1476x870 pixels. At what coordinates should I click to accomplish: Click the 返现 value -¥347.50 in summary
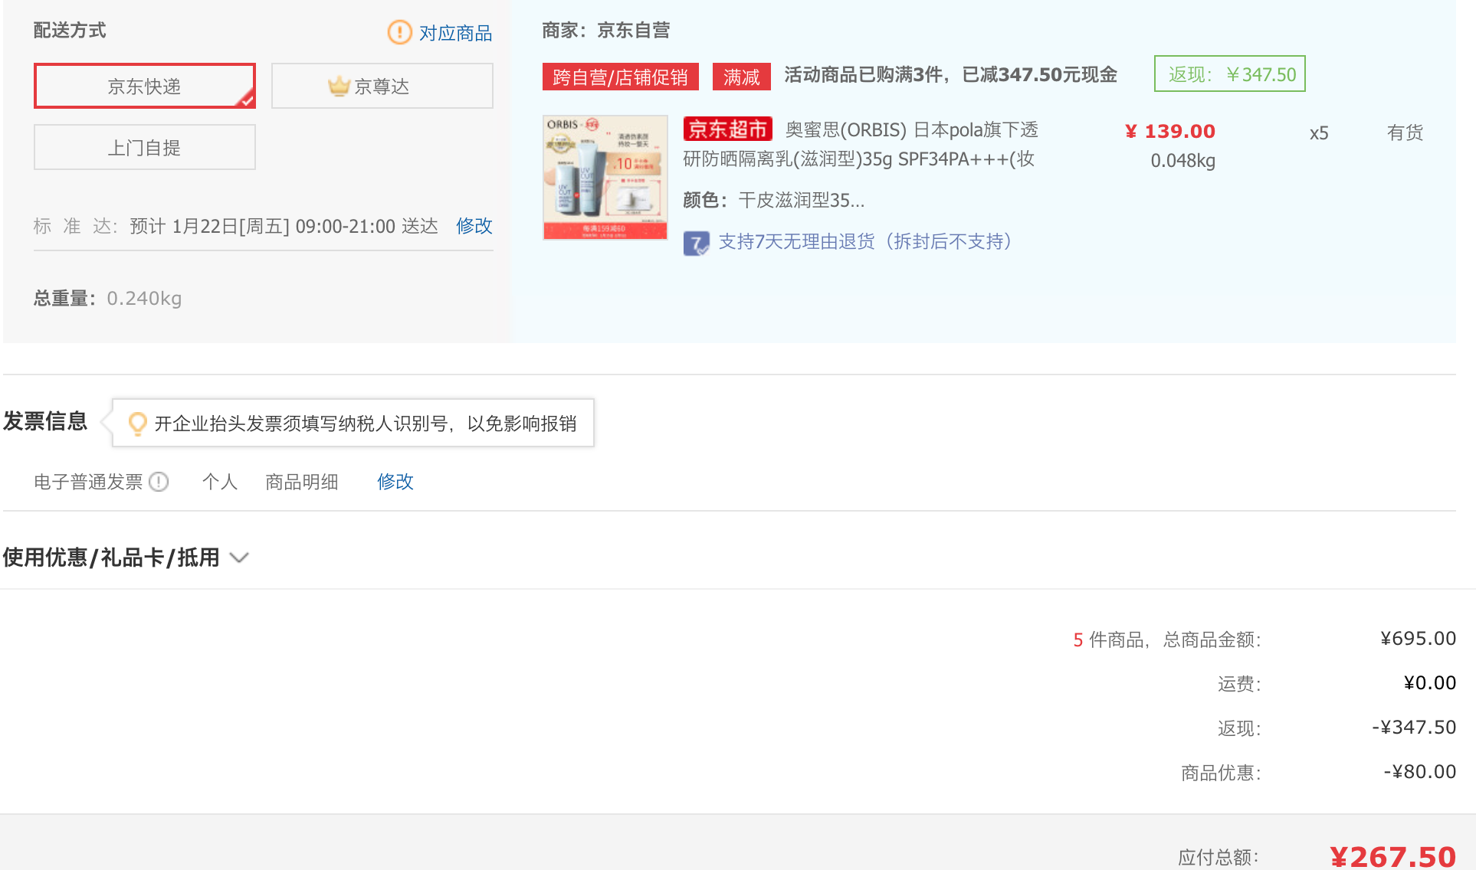coord(1414,728)
